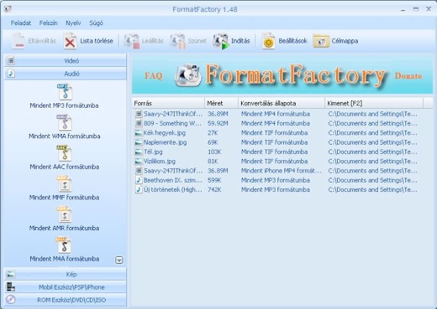
Task: Open the Nyelv menu
Action: point(73,23)
